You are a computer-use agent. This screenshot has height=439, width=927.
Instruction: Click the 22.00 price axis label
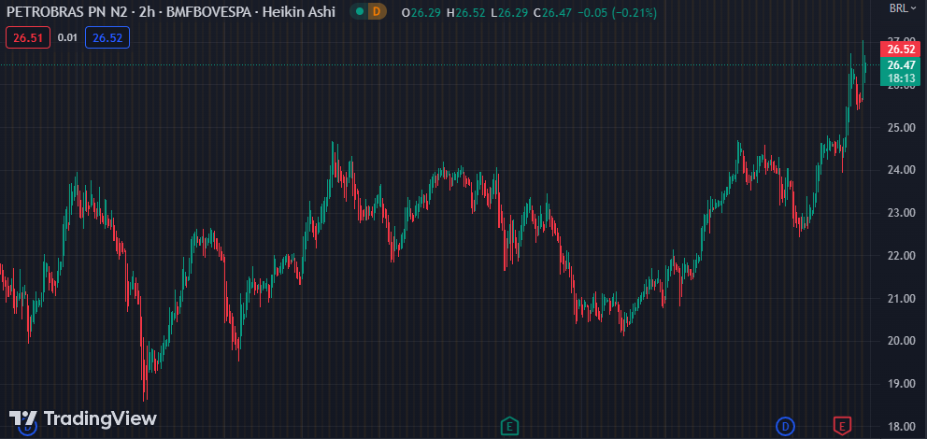click(x=901, y=256)
